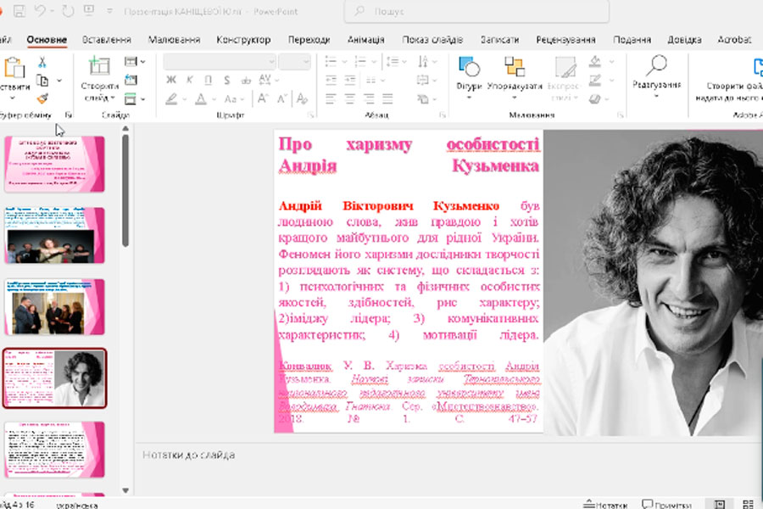Click the Undo arrow in the title bar
Screen dimensions: 763x509
point(41,12)
